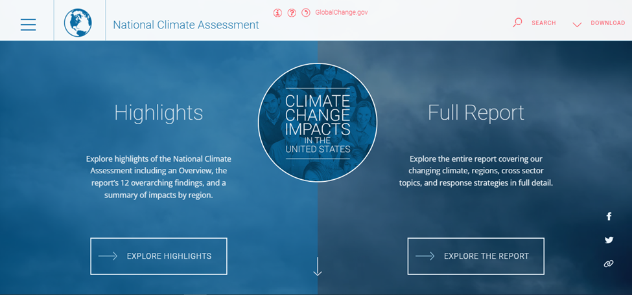
Task: Choose the Full Report heading
Action: 476,113
